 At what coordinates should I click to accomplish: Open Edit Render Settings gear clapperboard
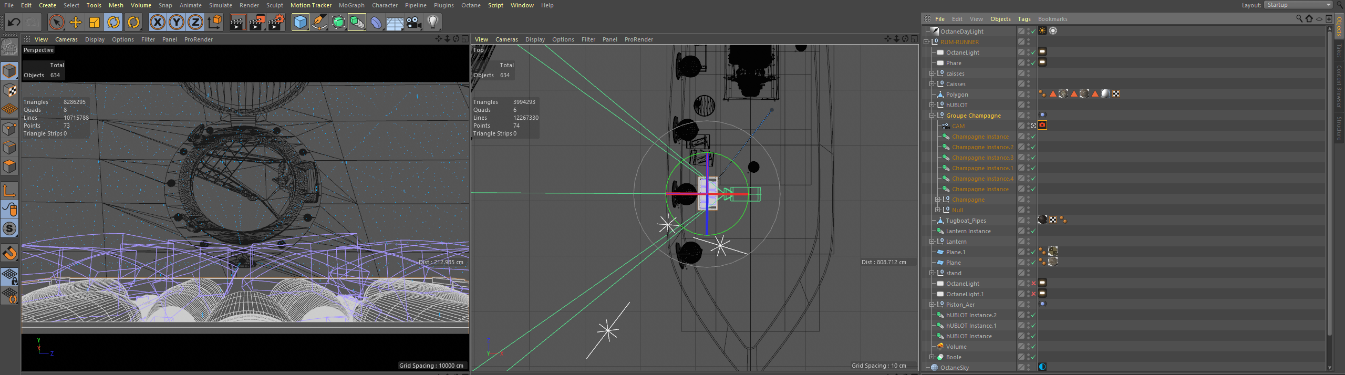click(276, 22)
